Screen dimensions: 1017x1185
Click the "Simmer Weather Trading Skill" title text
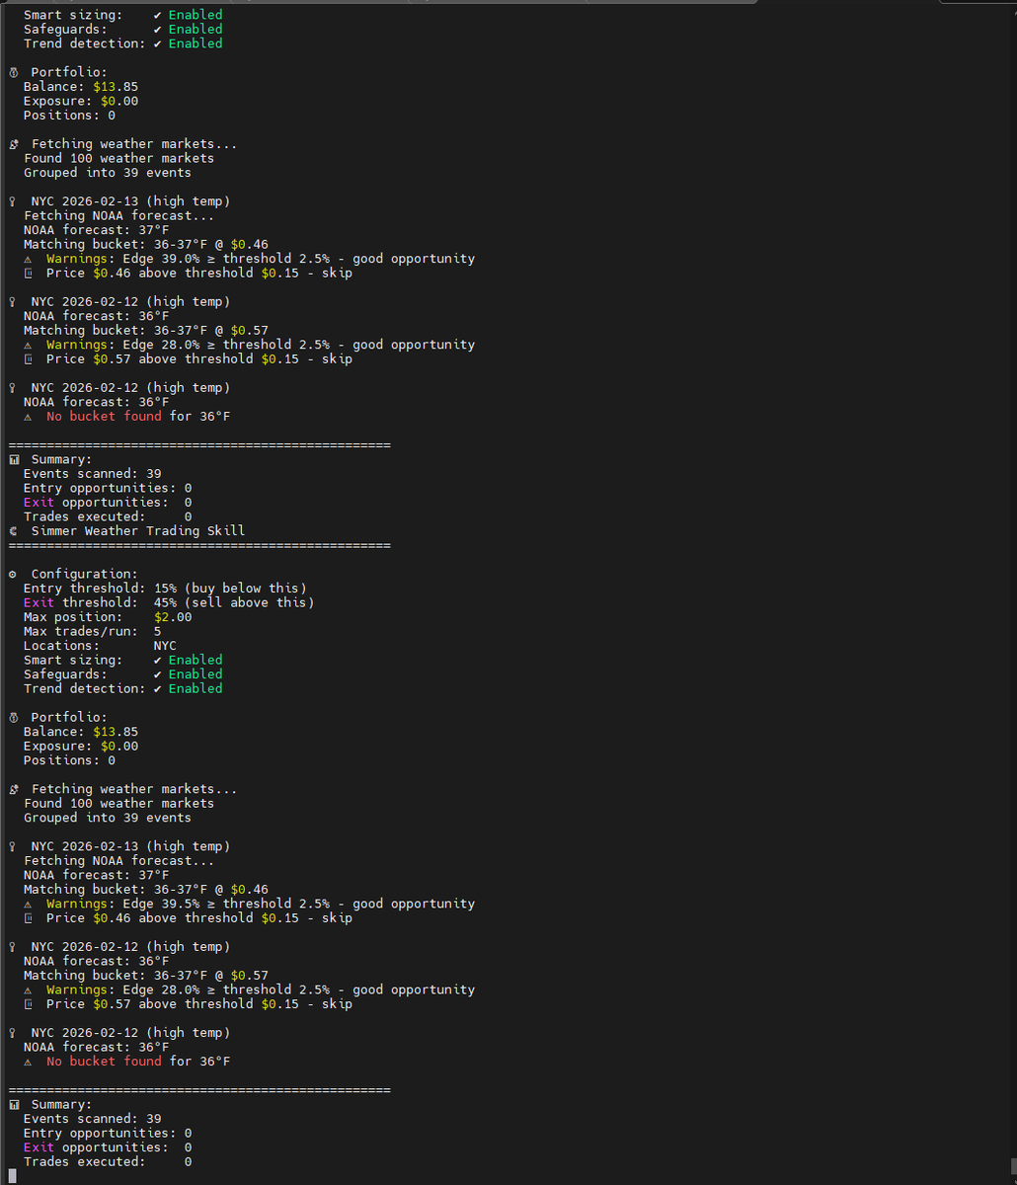[138, 531]
